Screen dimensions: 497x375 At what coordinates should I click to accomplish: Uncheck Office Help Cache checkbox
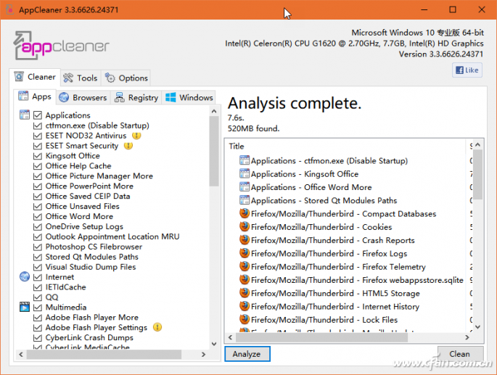click(38, 166)
